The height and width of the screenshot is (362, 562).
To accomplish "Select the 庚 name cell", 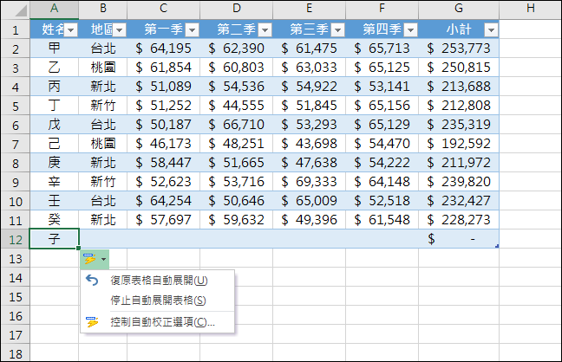I will point(54,163).
